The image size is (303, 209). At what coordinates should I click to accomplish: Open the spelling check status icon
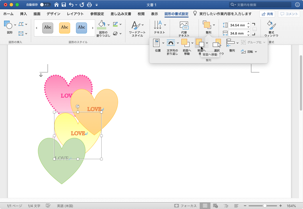point(48,206)
